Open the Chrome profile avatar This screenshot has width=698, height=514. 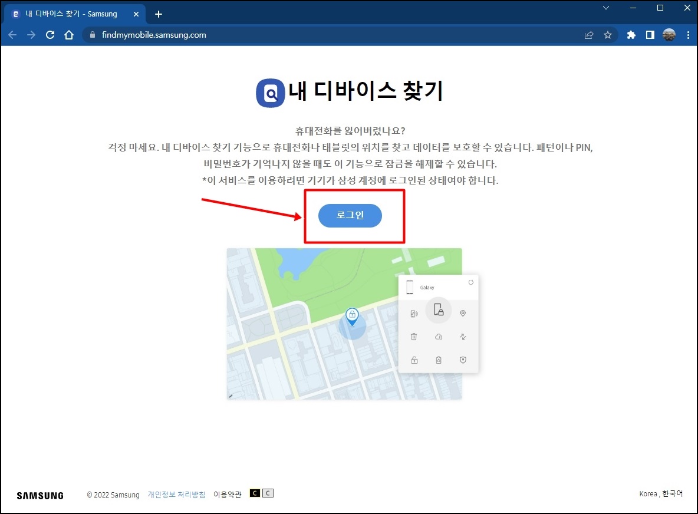click(669, 35)
